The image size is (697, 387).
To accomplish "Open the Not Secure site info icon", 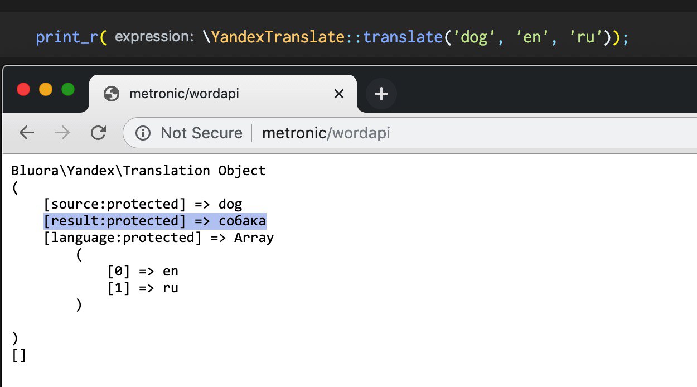I will click(143, 133).
